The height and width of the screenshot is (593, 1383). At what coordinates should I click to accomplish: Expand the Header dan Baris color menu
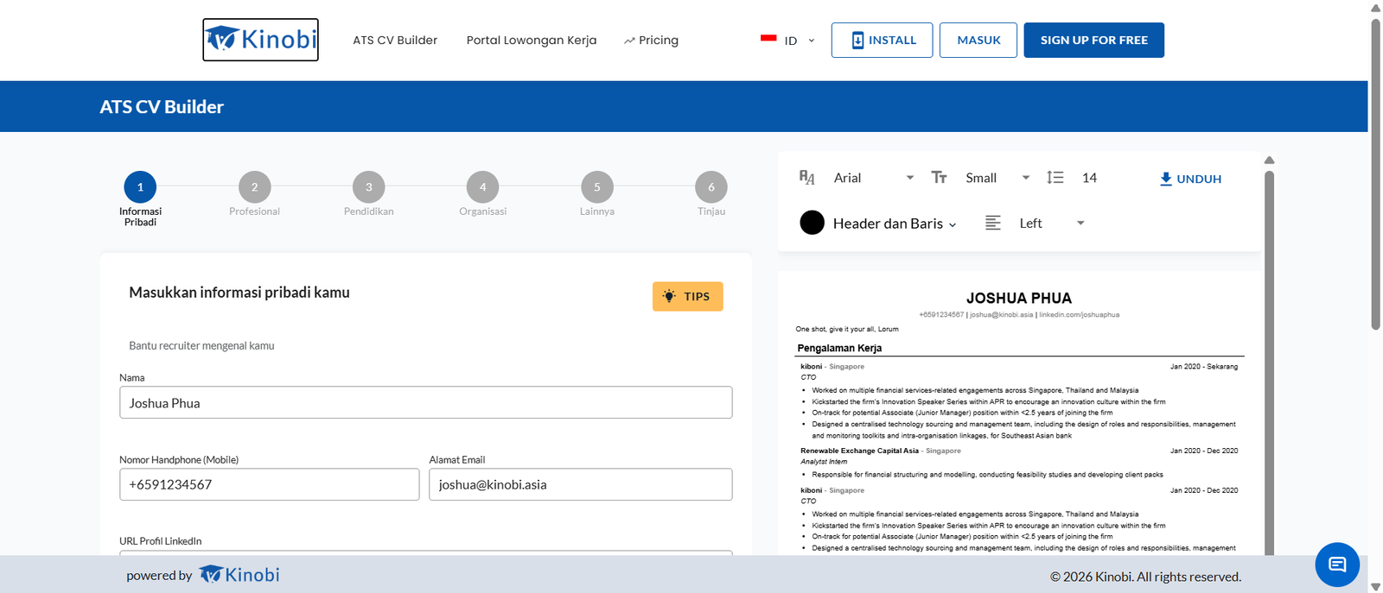[895, 224]
